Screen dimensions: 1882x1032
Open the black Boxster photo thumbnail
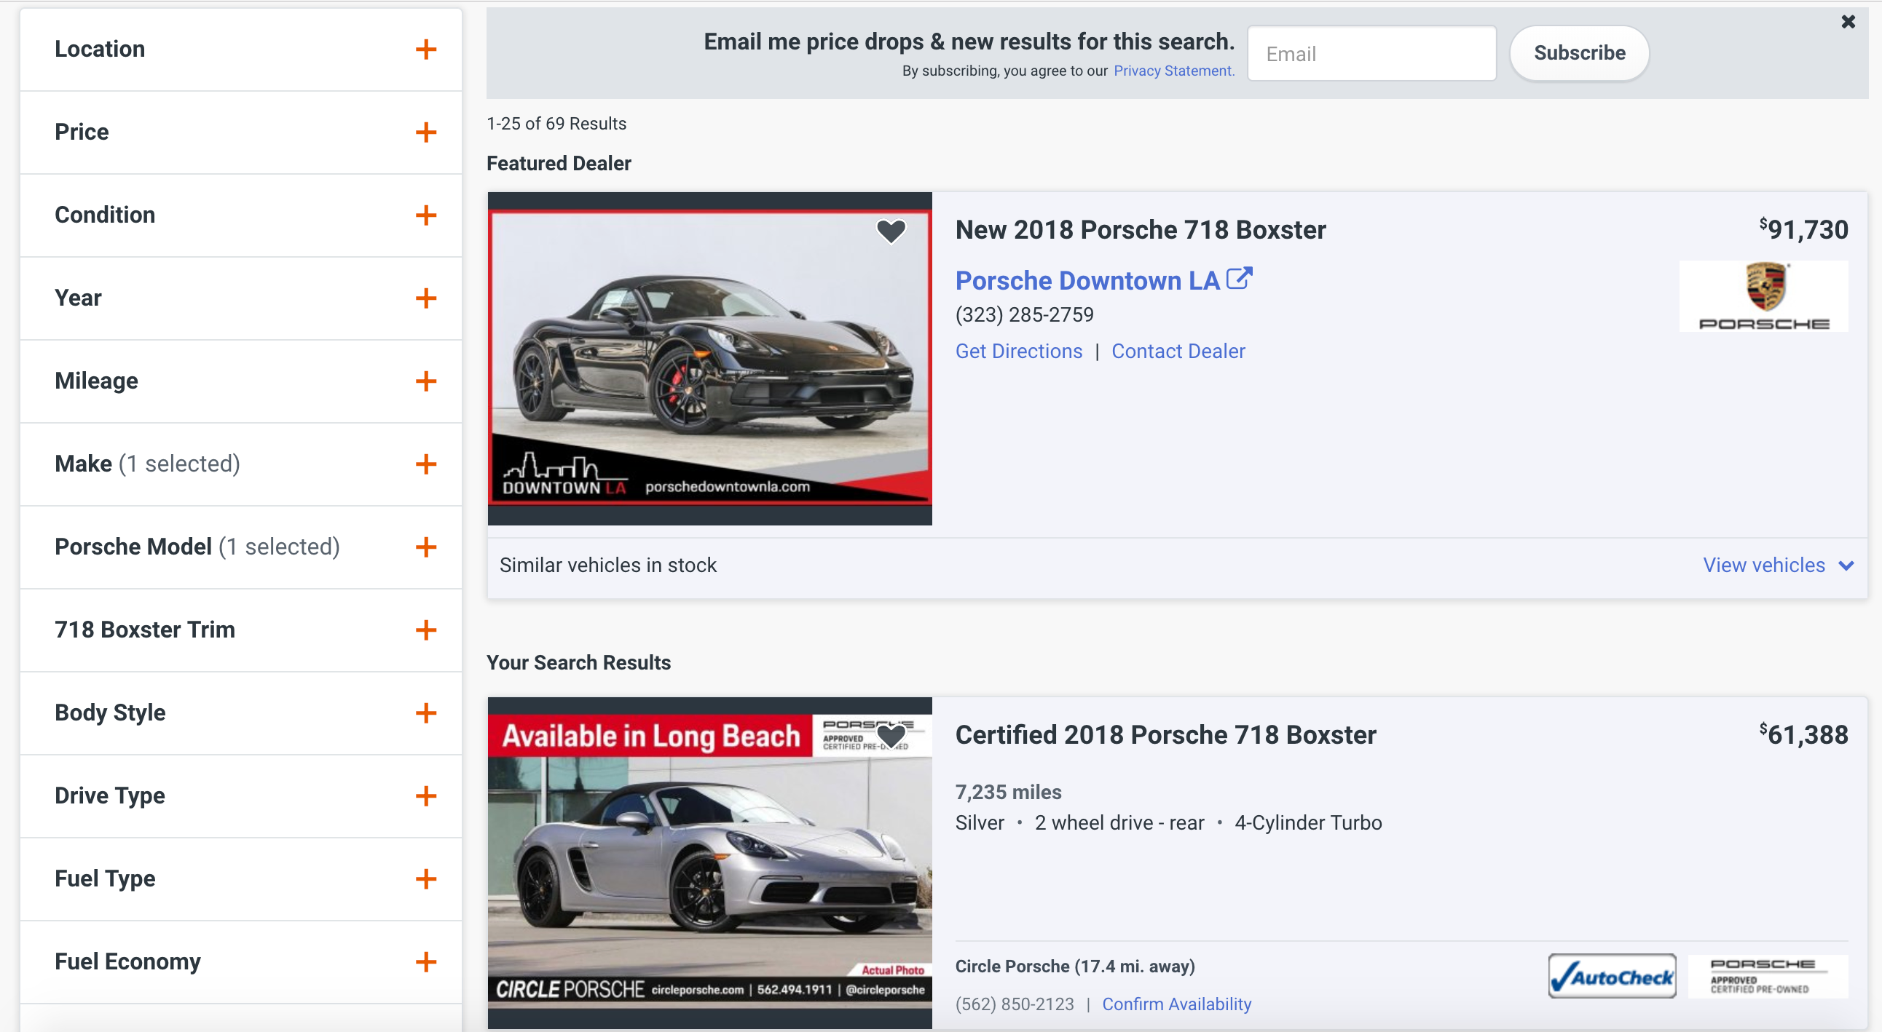pyautogui.click(x=709, y=358)
